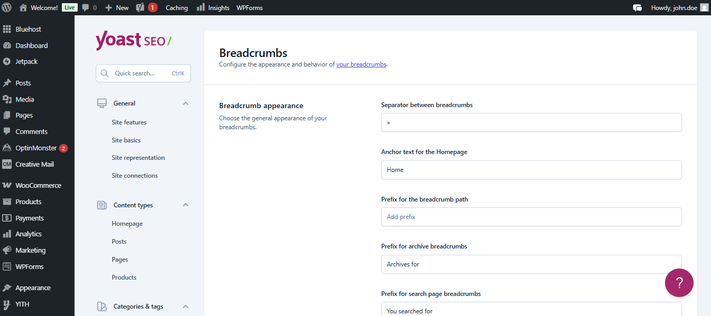The image size is (711, 316).
Task: Follow the 'your breadcrumbs' link
Action: 361,64
